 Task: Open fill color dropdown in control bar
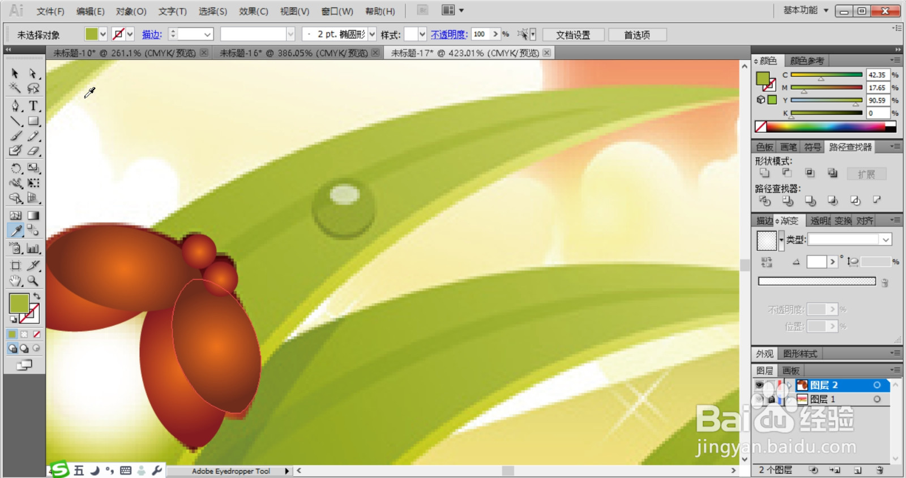click(x=103, y=35)
